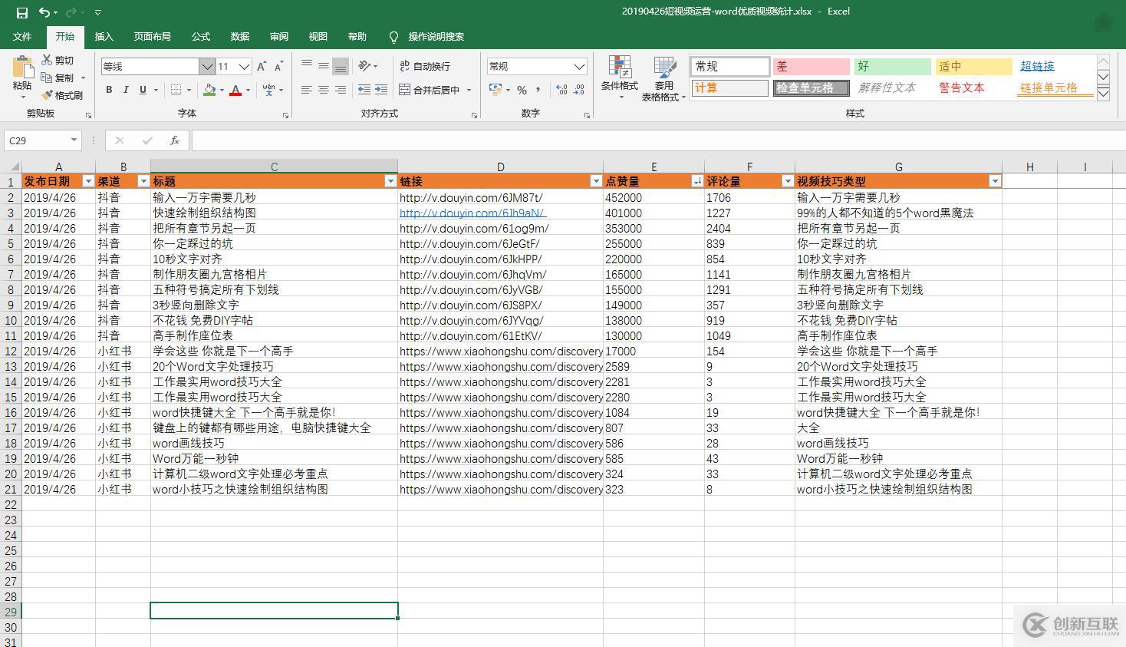
Task: Align text right icon
Action: coord(341,90)
